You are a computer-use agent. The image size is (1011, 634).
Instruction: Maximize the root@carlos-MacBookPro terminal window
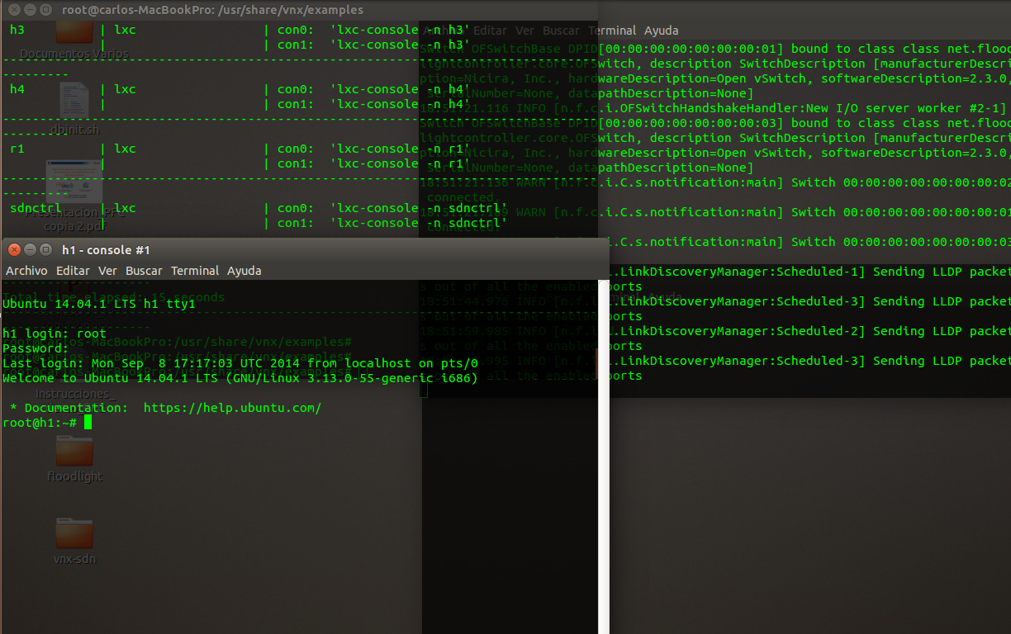point(46,10)
